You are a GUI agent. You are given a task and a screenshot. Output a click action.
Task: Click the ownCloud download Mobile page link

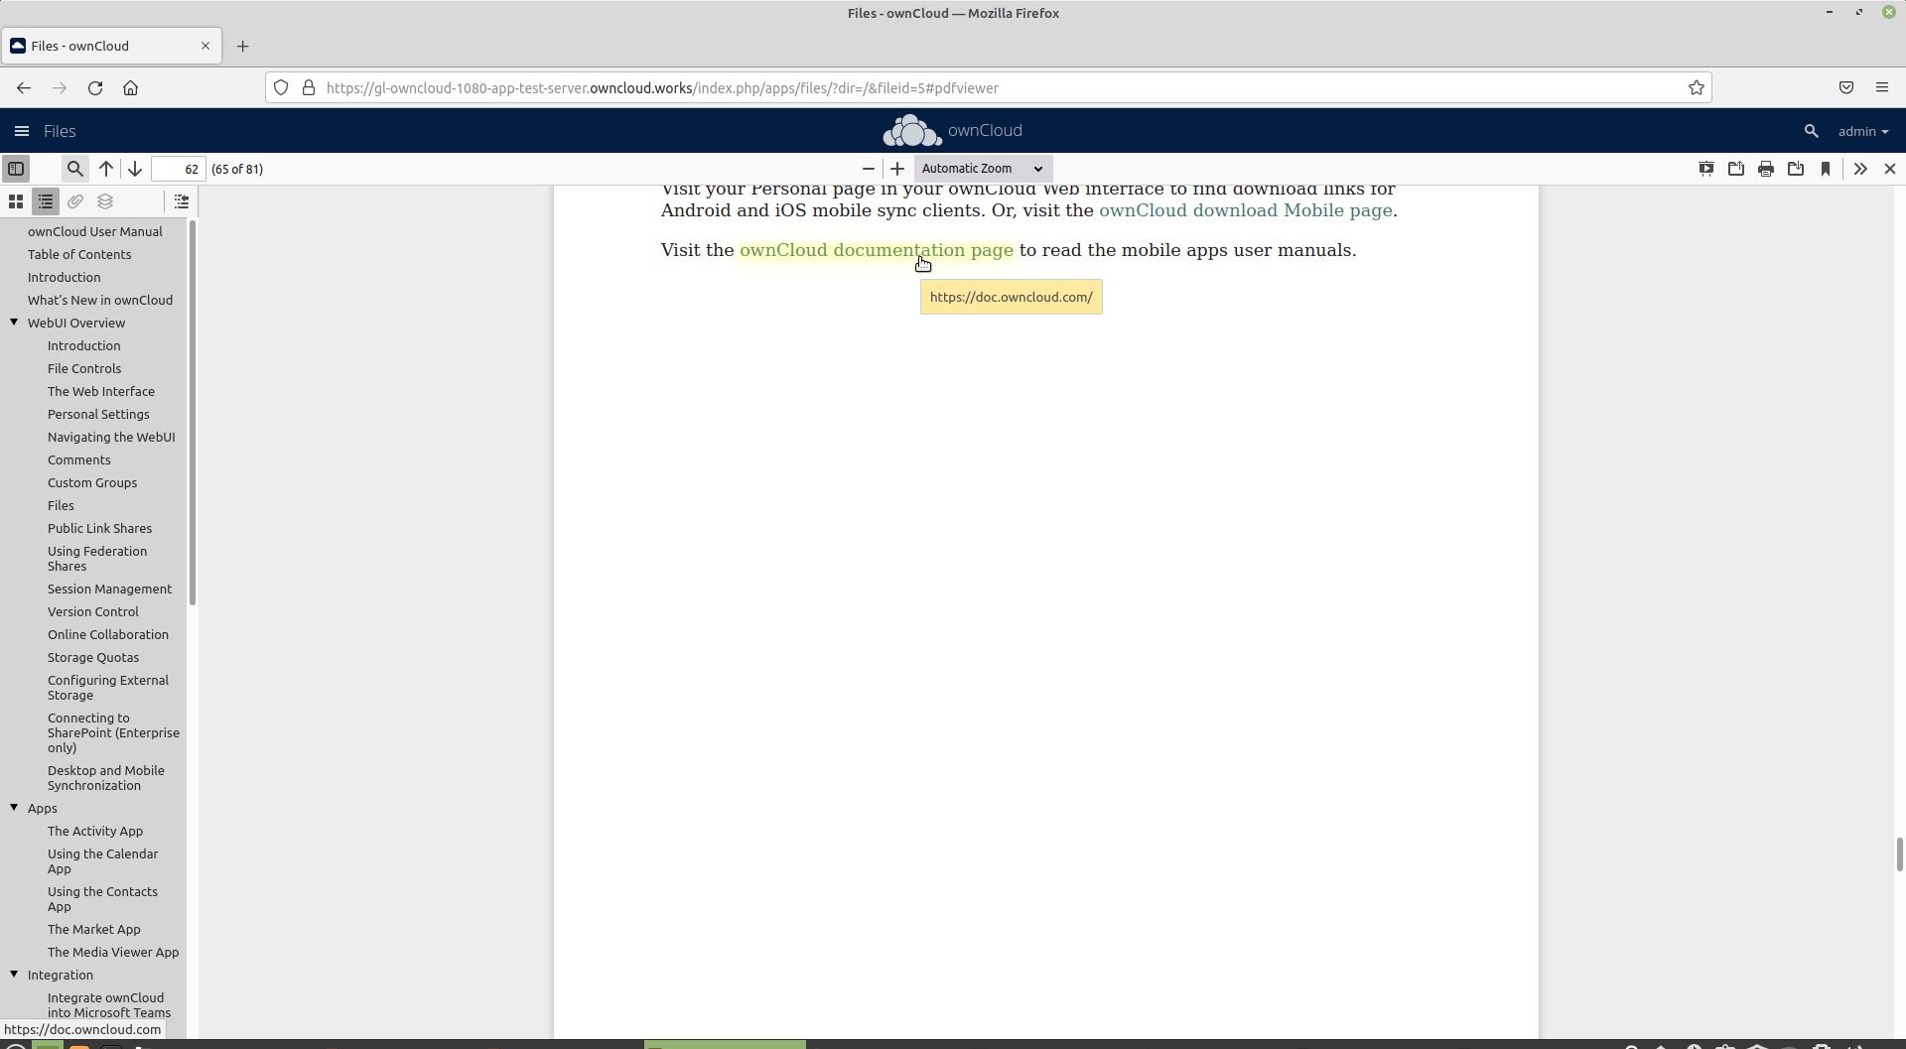(x=1246, y=210)
